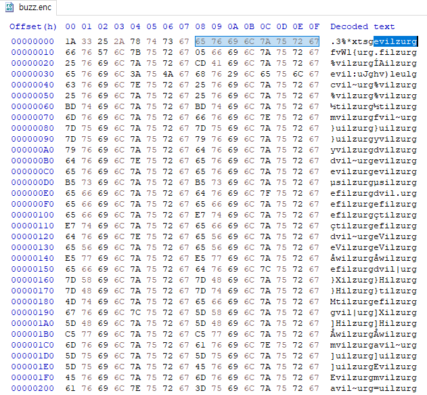The width and height of the screenshot is (427, 395).
Task: Click decoded text dvil~urgeVilzurg
Action: (374, 236)
